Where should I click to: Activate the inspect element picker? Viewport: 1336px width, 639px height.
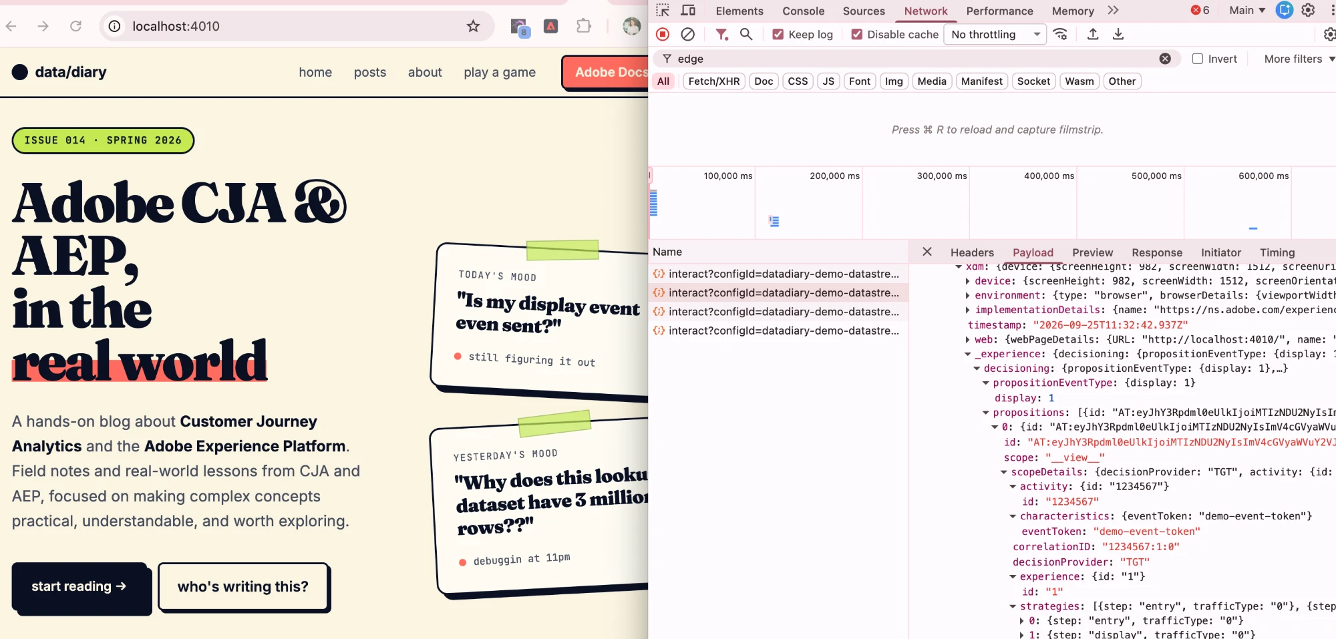point(662,11)
